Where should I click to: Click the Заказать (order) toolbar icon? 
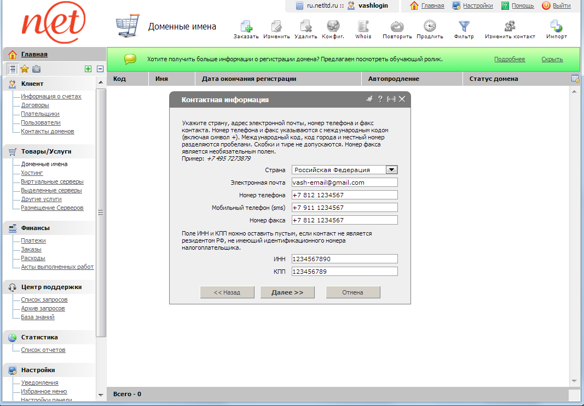[246, 27]
